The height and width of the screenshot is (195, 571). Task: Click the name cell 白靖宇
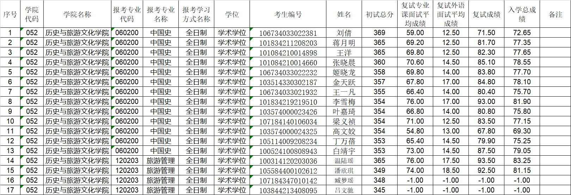click(344, 151)
